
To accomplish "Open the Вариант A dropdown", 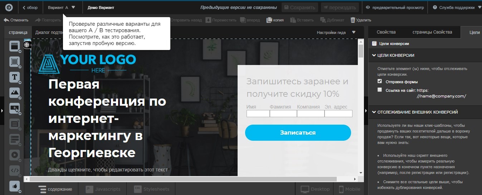I will click(x=63, y=7).
